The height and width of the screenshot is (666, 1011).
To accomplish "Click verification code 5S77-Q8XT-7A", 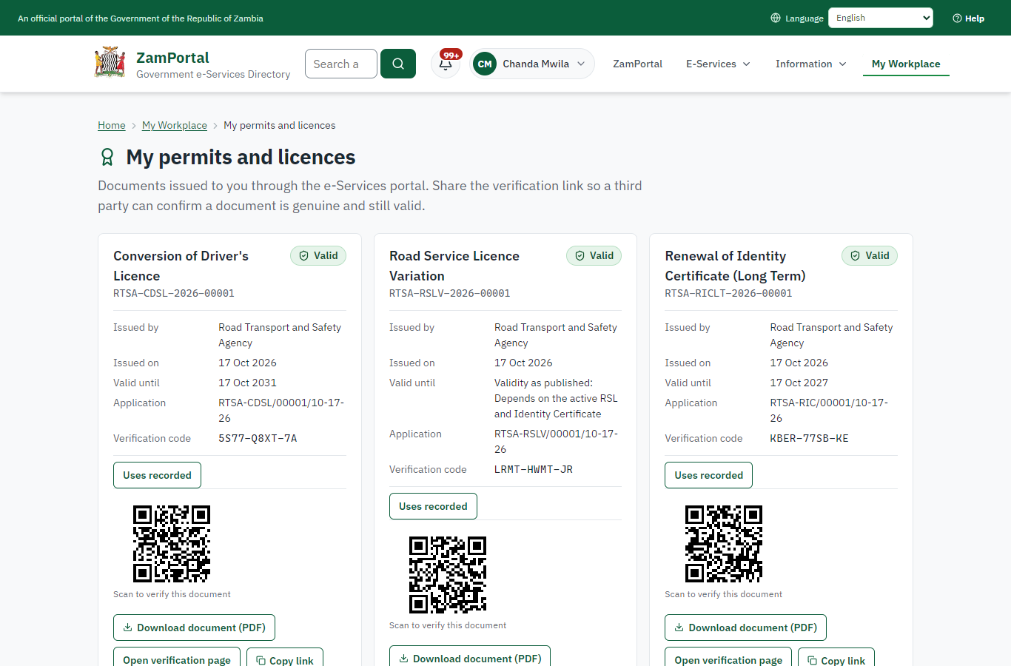I will (x=258, y=438).
